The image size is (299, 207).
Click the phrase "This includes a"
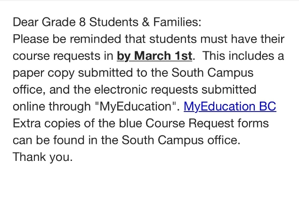[x=243, y=56]
